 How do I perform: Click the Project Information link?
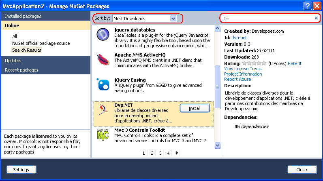pos(243,74)
